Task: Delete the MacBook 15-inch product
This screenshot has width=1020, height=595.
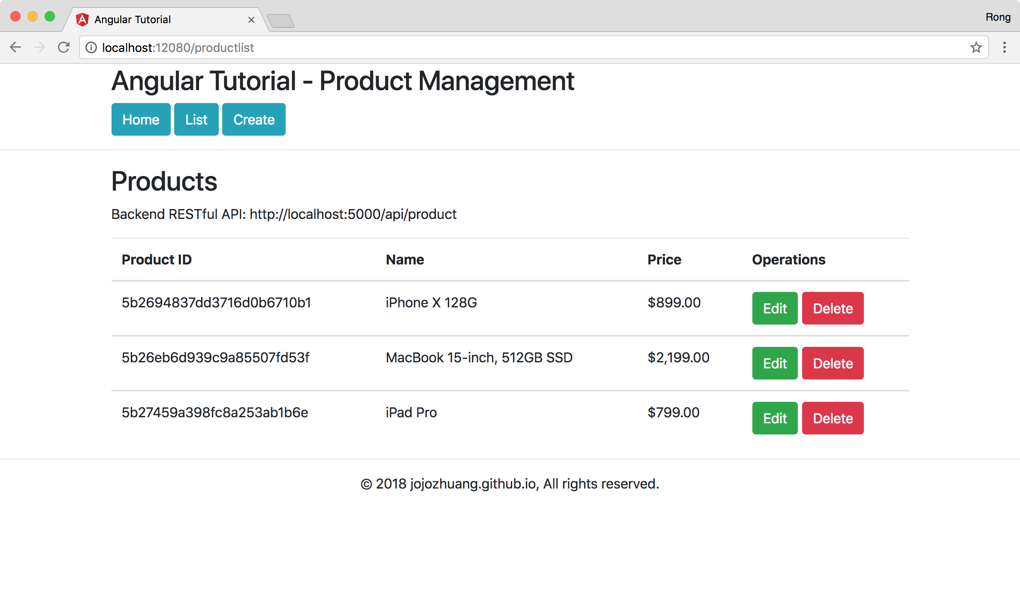Action: pos(833,363)
